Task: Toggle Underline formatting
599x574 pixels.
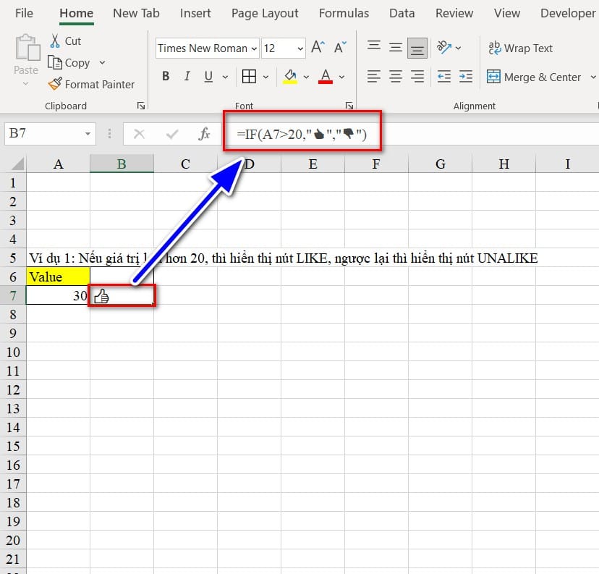Action: point(208,77)
